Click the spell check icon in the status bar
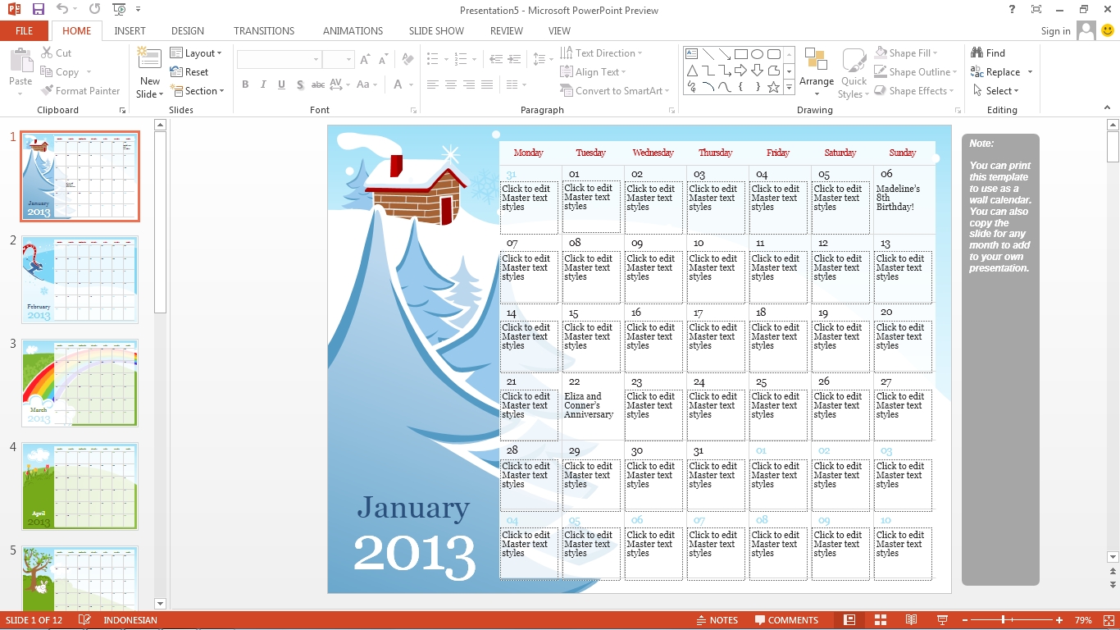The height and width of the screenshot is (630, 1120). pos(84,620)
